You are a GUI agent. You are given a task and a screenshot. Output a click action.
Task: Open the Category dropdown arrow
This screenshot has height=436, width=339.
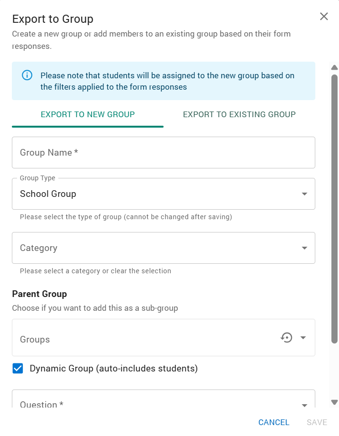(304, 248)
